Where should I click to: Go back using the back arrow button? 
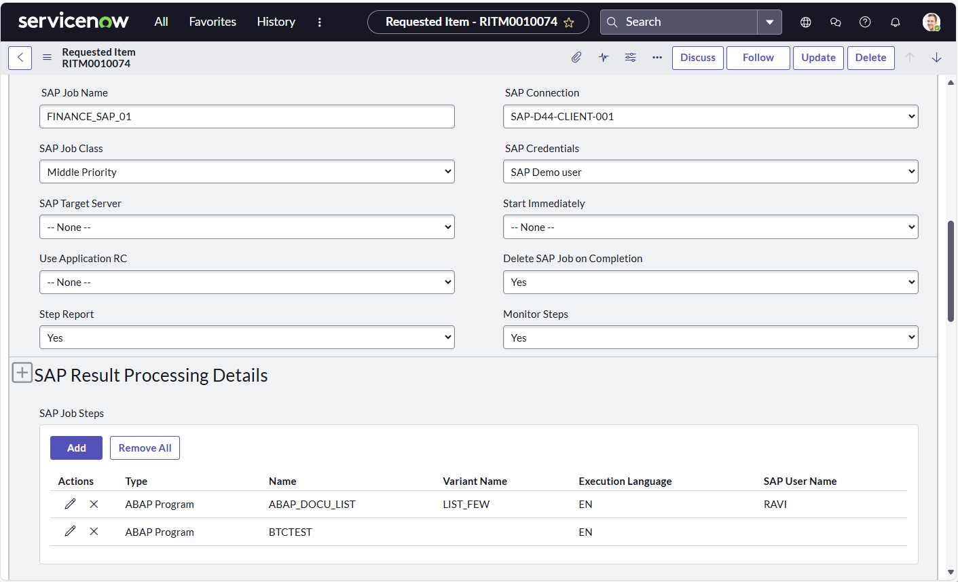coord(20,58)
